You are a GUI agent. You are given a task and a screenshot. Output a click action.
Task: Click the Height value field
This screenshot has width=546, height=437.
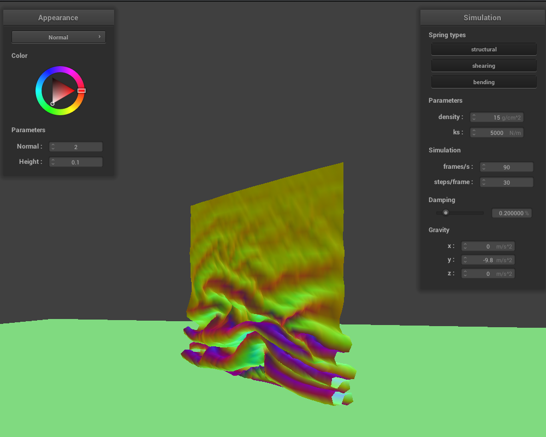coord(76,162)
